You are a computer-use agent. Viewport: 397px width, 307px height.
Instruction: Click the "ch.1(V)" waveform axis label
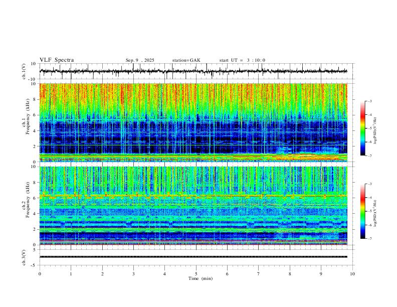(24, 71)
